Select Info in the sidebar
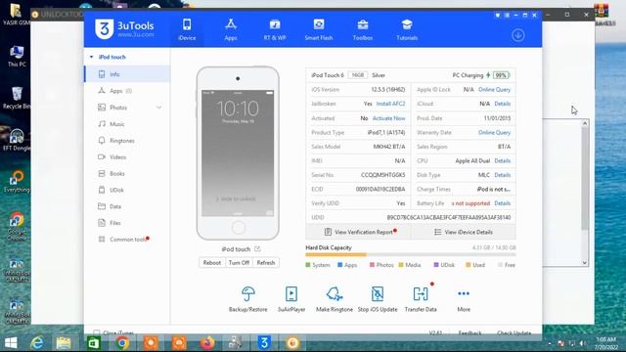 127,74
